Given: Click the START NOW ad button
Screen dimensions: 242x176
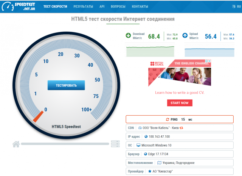Looking at the screenshot, I should (180, 103).
